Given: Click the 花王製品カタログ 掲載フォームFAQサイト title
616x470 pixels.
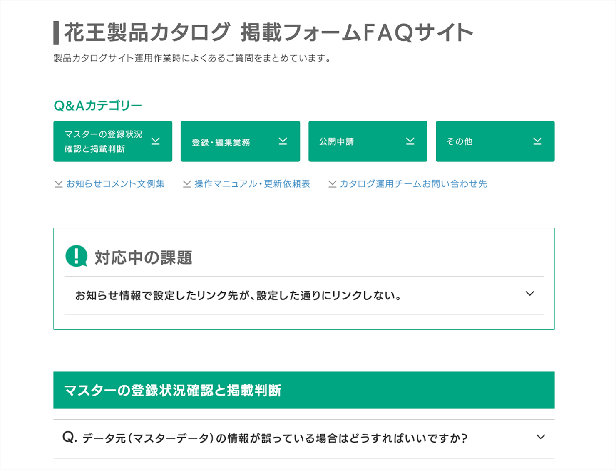Looking at the screenshot, I should click(x=268, y=32).
